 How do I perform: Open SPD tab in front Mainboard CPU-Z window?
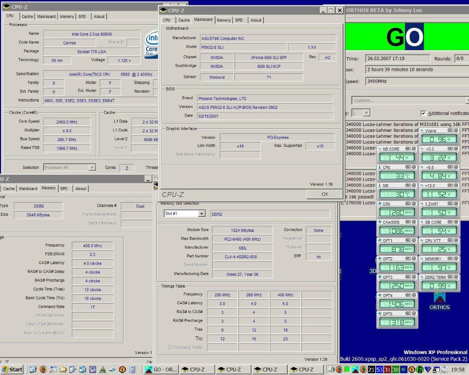239,20
